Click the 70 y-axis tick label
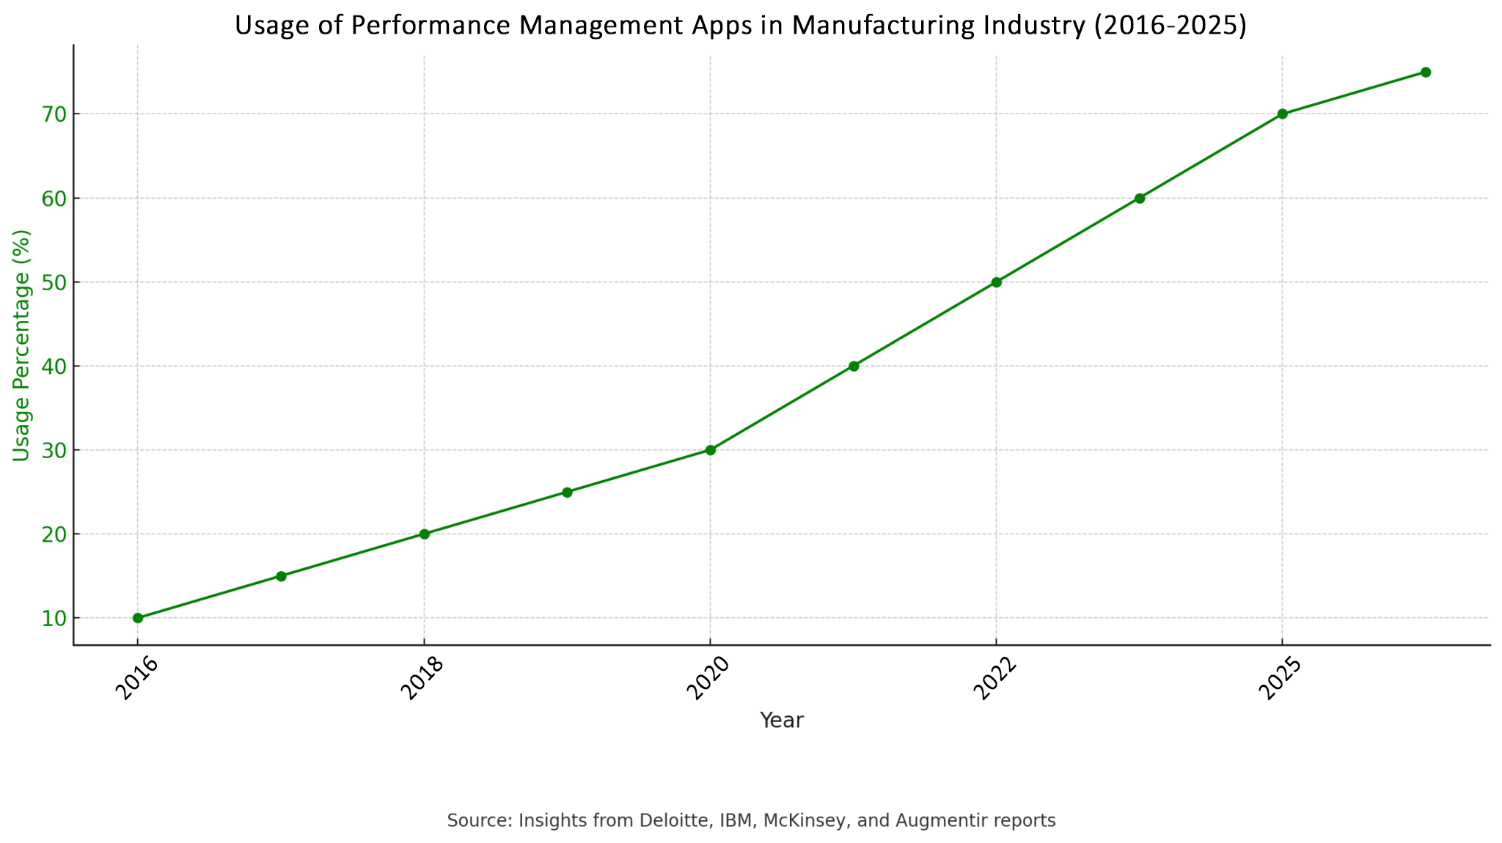Image resolution: width=1502 pixels, height=843 pixels. (54, 114)
